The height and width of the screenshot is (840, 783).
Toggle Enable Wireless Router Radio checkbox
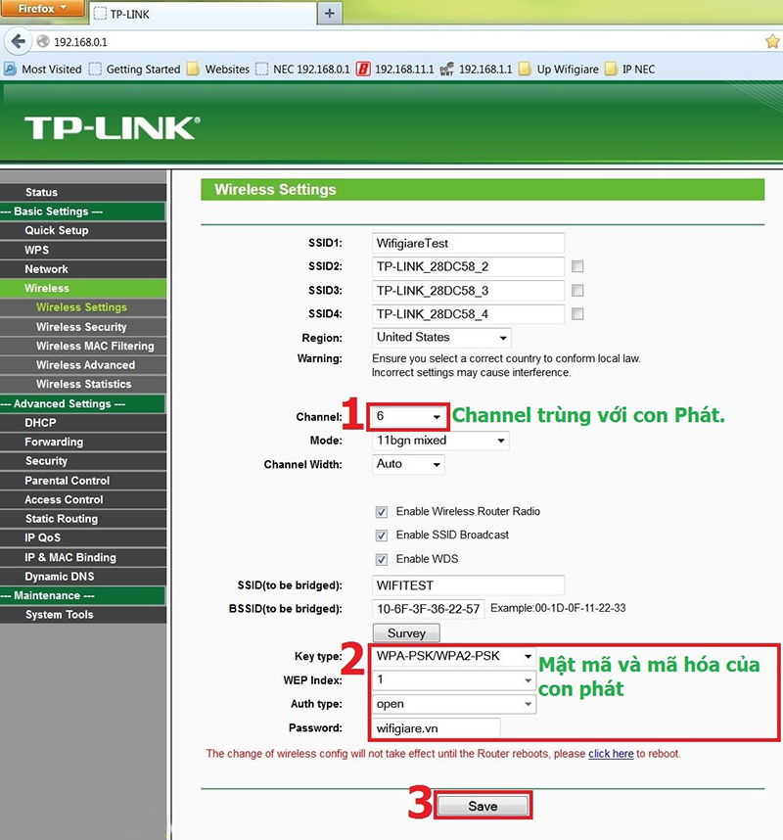point(382,512)
